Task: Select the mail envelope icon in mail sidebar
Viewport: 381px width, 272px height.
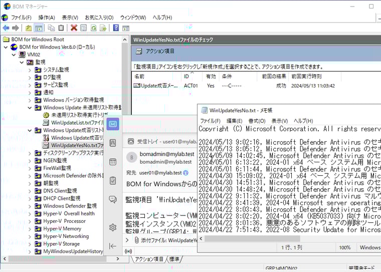Action: [x=113, y=124]
